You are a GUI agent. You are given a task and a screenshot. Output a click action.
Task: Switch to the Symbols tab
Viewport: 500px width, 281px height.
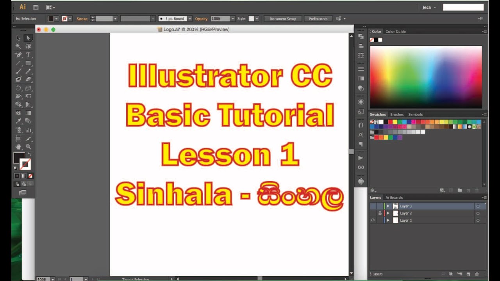coord(416,114)
